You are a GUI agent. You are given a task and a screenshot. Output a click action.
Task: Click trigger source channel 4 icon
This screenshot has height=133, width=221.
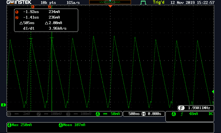tap(174, 114)
